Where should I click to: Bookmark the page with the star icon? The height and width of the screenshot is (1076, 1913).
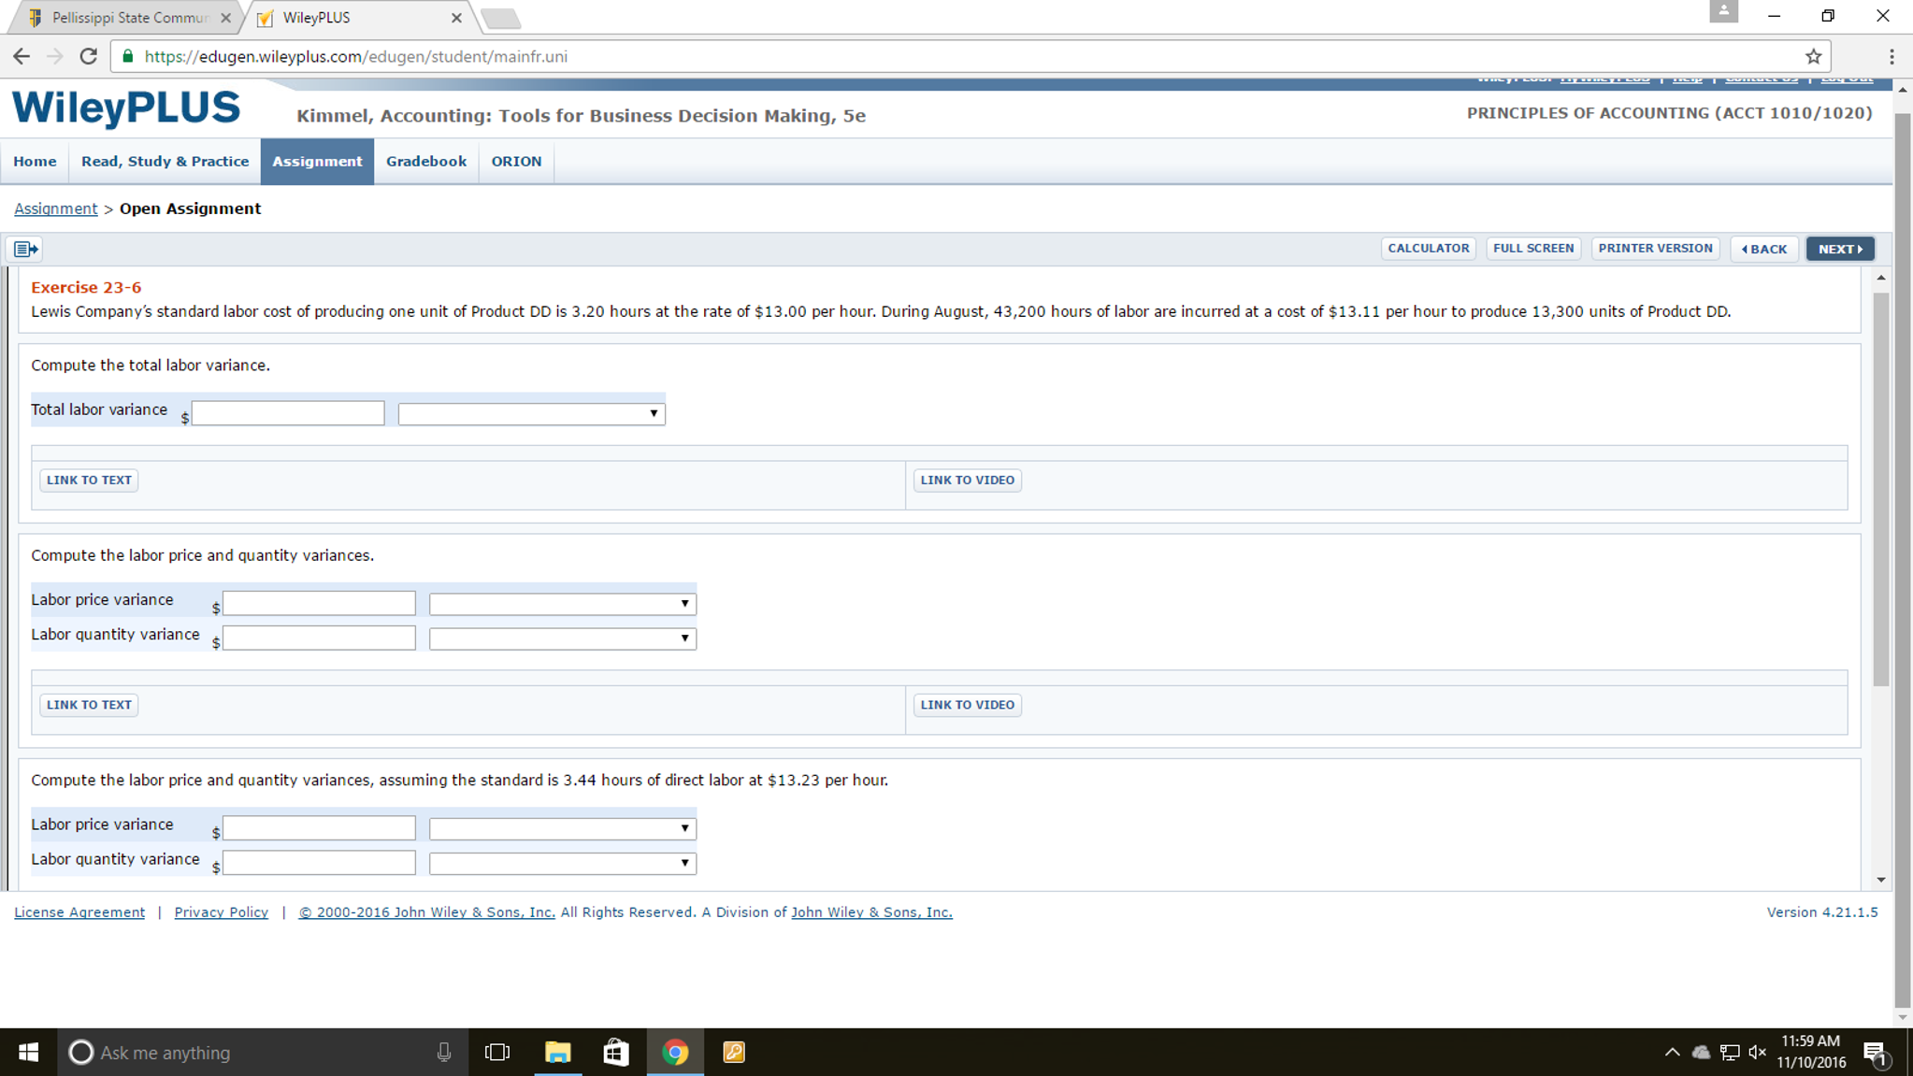1814,56
